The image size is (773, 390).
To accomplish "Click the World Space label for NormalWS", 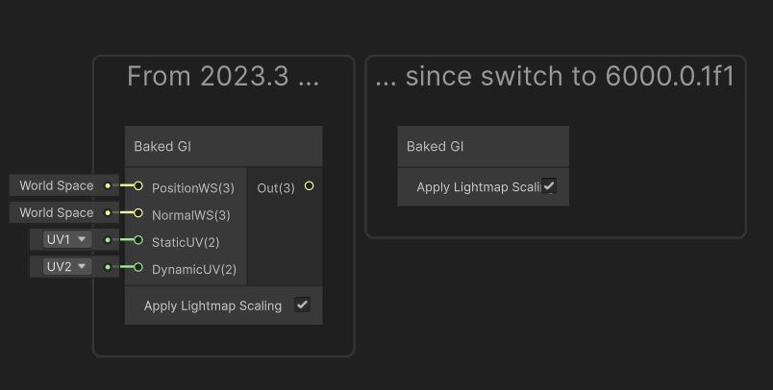I will pyautogui.click(x=57, y=212).
